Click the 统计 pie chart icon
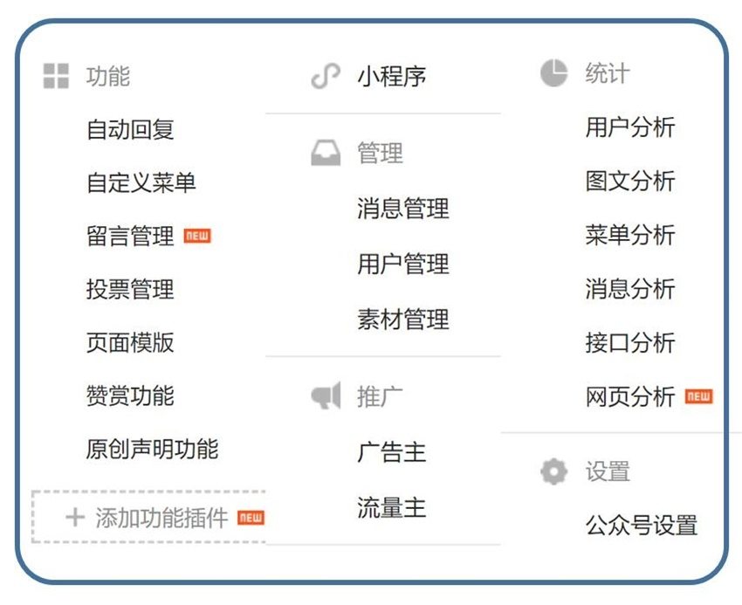Screen dimensions: 742x605 click(553, 73)
